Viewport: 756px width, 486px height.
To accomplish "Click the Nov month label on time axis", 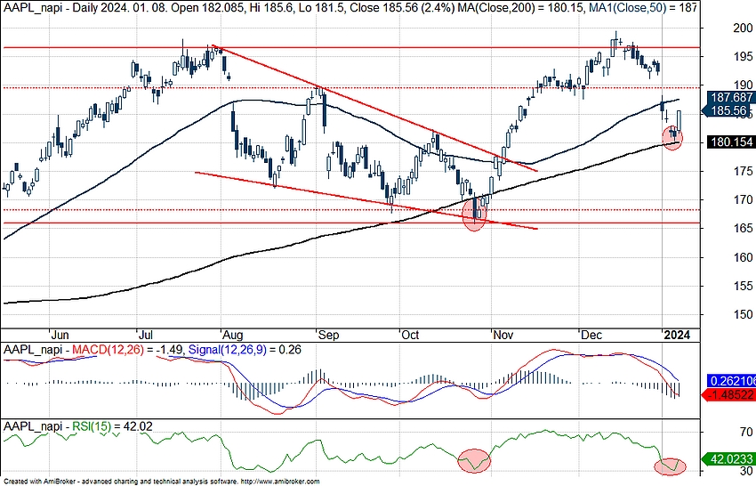I will click(503, 335).
